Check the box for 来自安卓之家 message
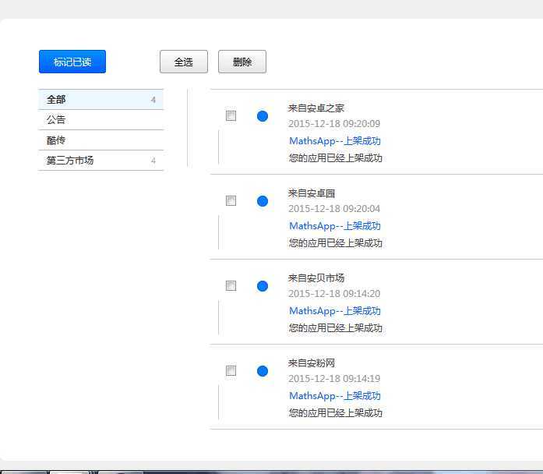Image resolution: width=543 pixels, height=474 pixels. pyautogui.click(x=231, y=115)
